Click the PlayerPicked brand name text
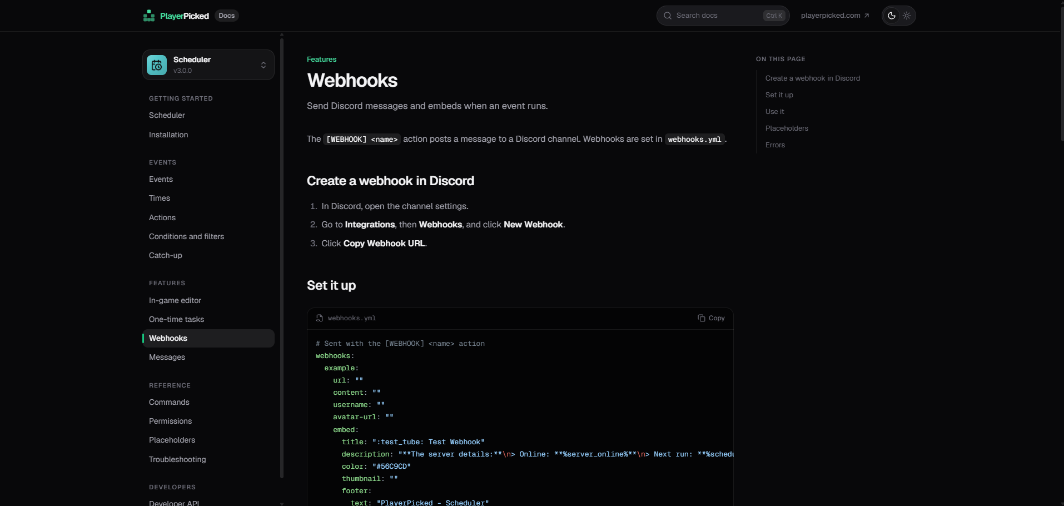 [185, 16]
